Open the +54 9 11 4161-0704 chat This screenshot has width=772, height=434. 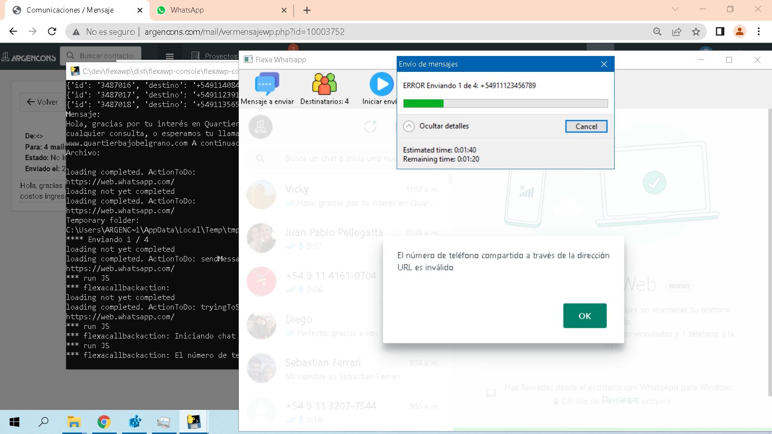[x=345, y=282]
